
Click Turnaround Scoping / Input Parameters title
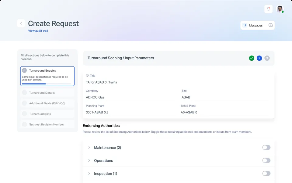[x=121, y=58]
